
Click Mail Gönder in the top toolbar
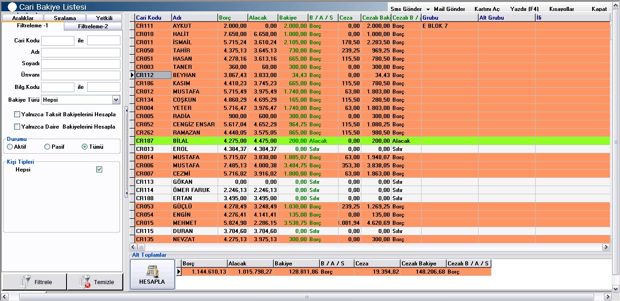pyautogui.click(x=449, y=9)
